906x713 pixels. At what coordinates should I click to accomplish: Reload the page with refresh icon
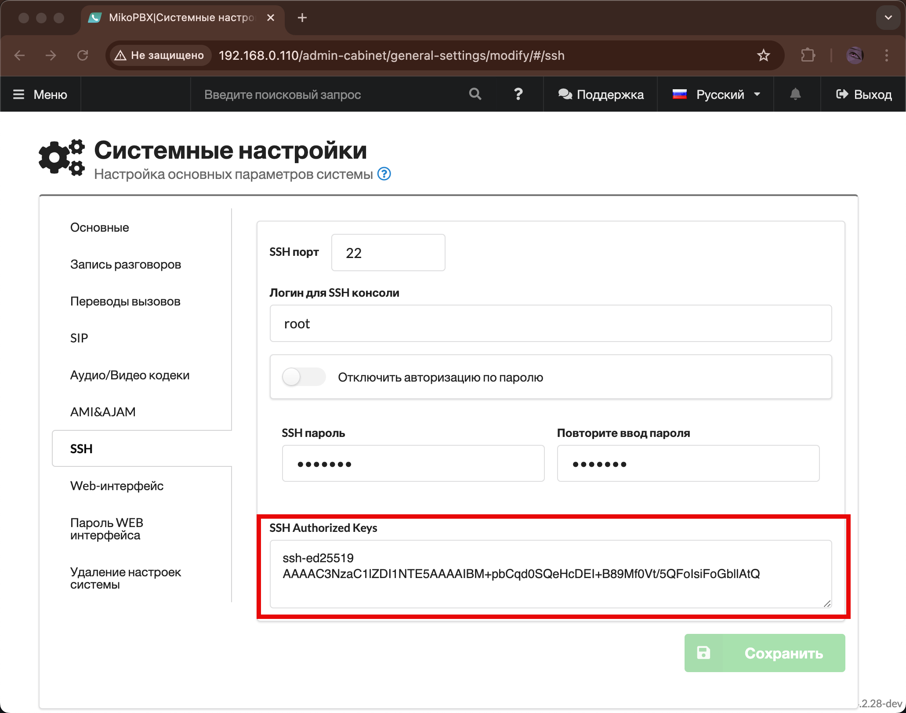coord(83,55)
